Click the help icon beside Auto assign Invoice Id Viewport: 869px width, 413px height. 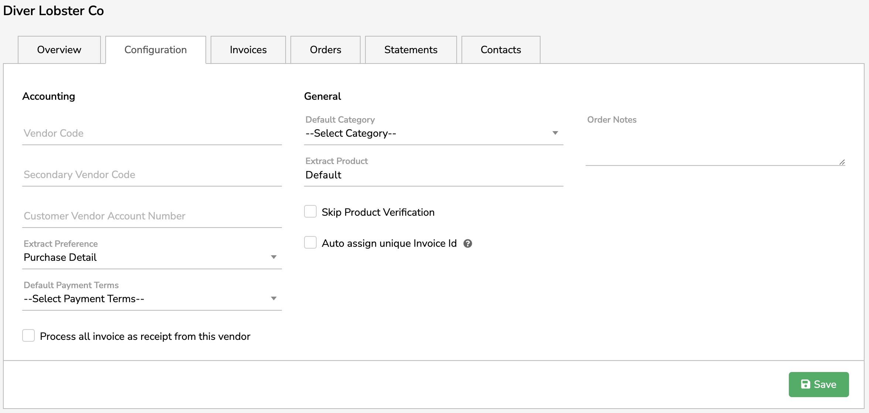(x=467, y=243)
